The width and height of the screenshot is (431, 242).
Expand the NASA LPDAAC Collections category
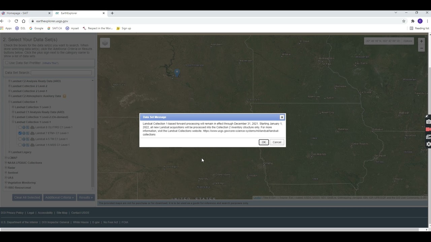(6, 163)
